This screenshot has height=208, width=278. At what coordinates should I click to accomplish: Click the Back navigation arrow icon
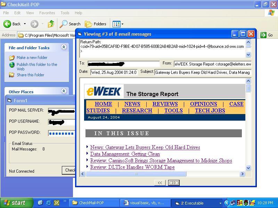(x=8, y=24)
